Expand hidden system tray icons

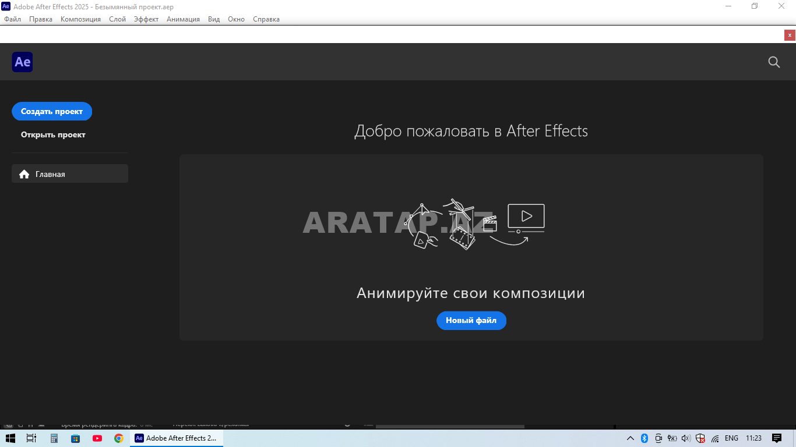[x=631, y=438]
